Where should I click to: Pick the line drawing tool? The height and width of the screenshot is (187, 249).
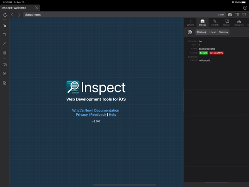click(x=5, y=43)
